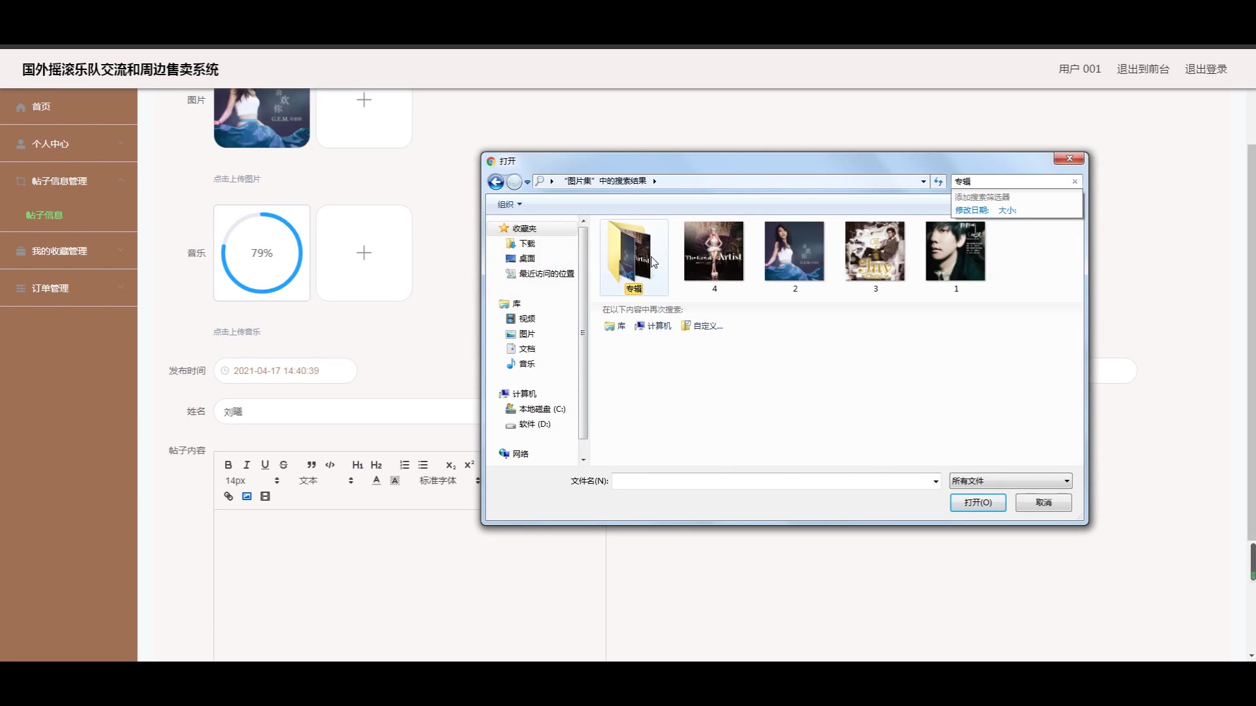Choose text color with A icon
The image size is (1256, 706).
376,480
